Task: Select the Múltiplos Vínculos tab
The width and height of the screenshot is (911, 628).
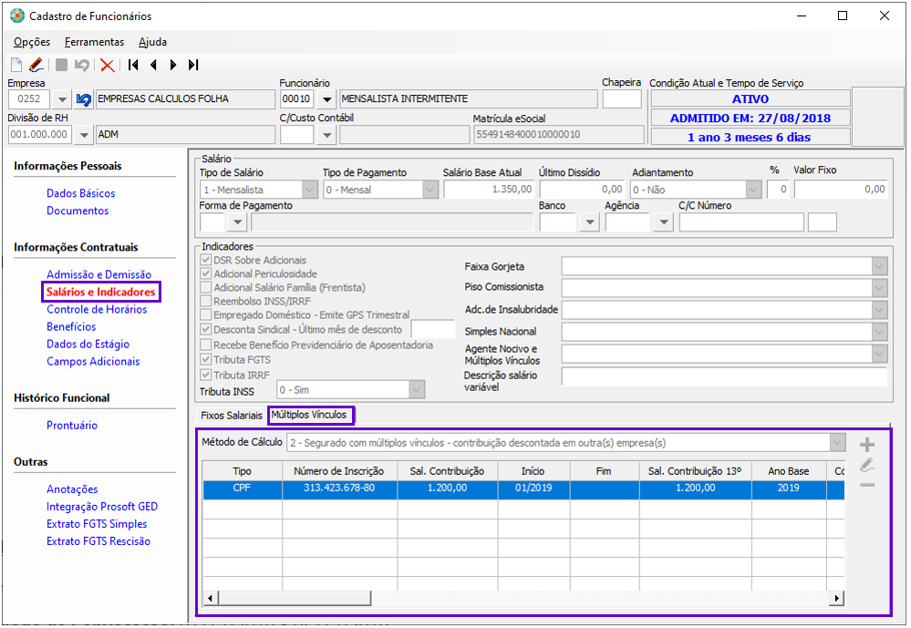Action: [x=309, y=415]
